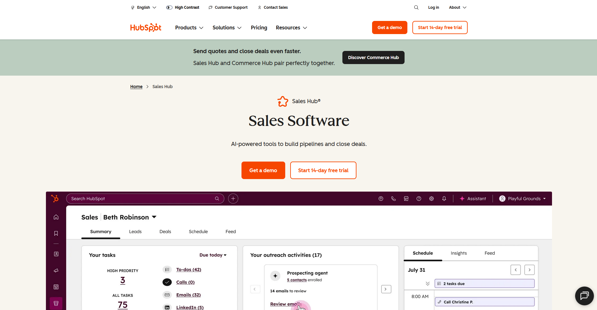Screen dimensions: 597x310
Task: Open the site search magnifier icon
Action: point(416,7)
